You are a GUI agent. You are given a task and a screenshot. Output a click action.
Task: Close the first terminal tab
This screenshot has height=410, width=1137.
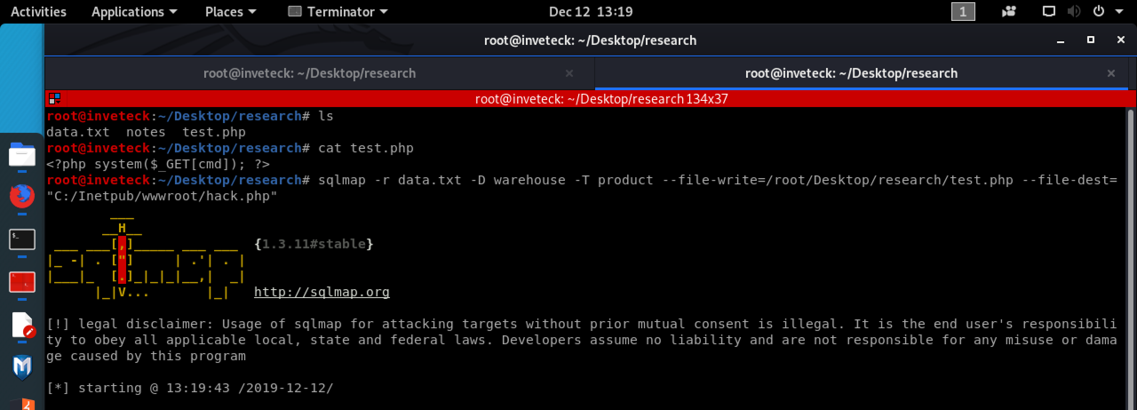point(569,73)
